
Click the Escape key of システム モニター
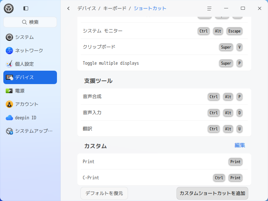(234, 31)
